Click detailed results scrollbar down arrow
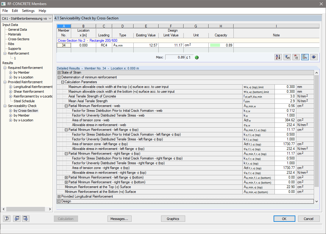The height and width of the screenshot is (234, 326). pos(316,201)
